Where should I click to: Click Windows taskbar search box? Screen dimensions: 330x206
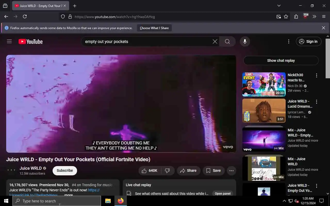point(57,201)
